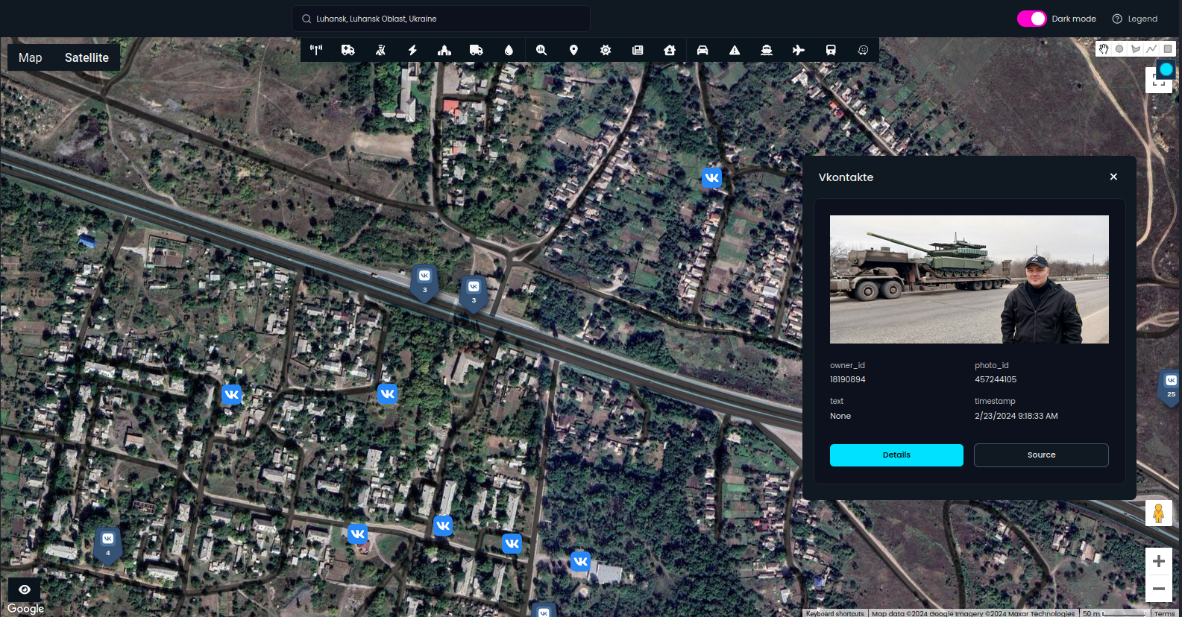Open the newspaper news layer icon
This screenshot has width=1182, height=617.
coord(638,50)
